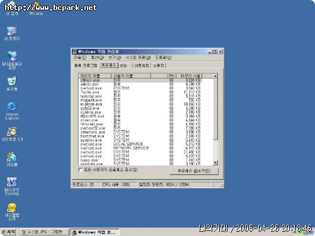Open the 옵션(O) menu
The width and height of the screenshot is (315, 236).
(x=97, y=57)
